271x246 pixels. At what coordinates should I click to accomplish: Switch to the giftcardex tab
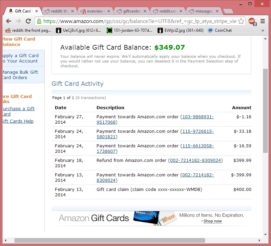click(131, 11)
